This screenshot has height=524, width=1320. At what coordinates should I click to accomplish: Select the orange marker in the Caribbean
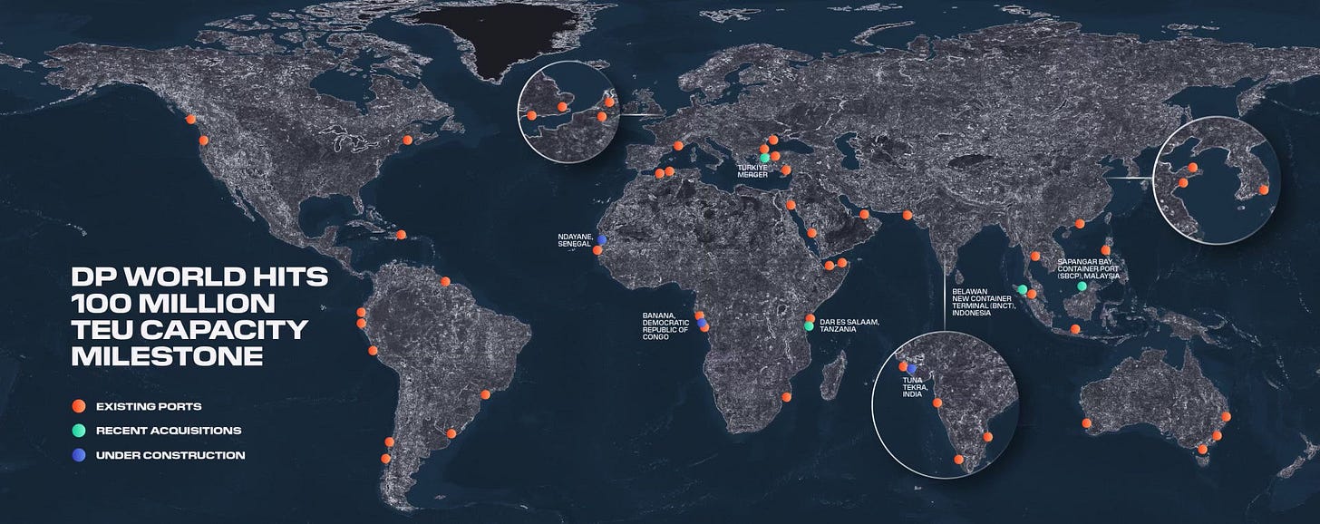point(401,235)
